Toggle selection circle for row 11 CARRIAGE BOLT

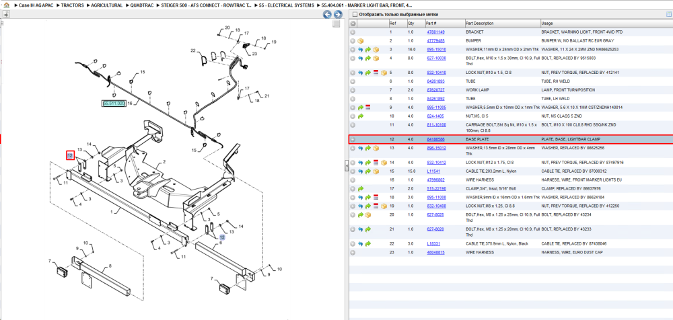[353, 125]
